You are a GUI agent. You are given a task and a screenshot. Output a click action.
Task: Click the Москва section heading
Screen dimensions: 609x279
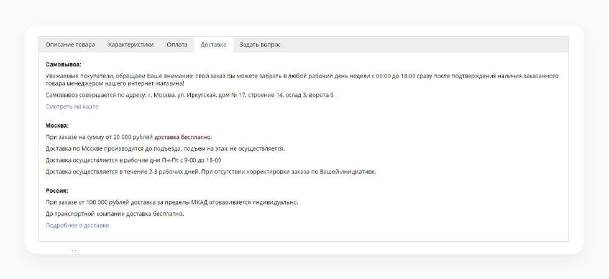coord(57,125)
